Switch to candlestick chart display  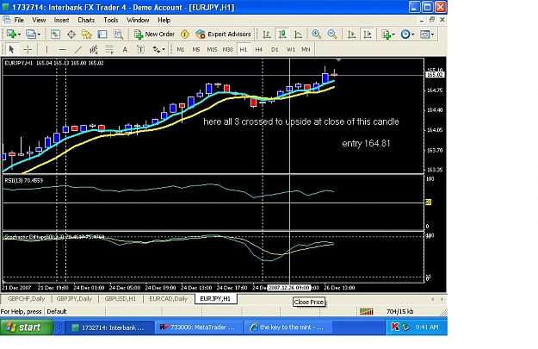click(x=282, y=34)
